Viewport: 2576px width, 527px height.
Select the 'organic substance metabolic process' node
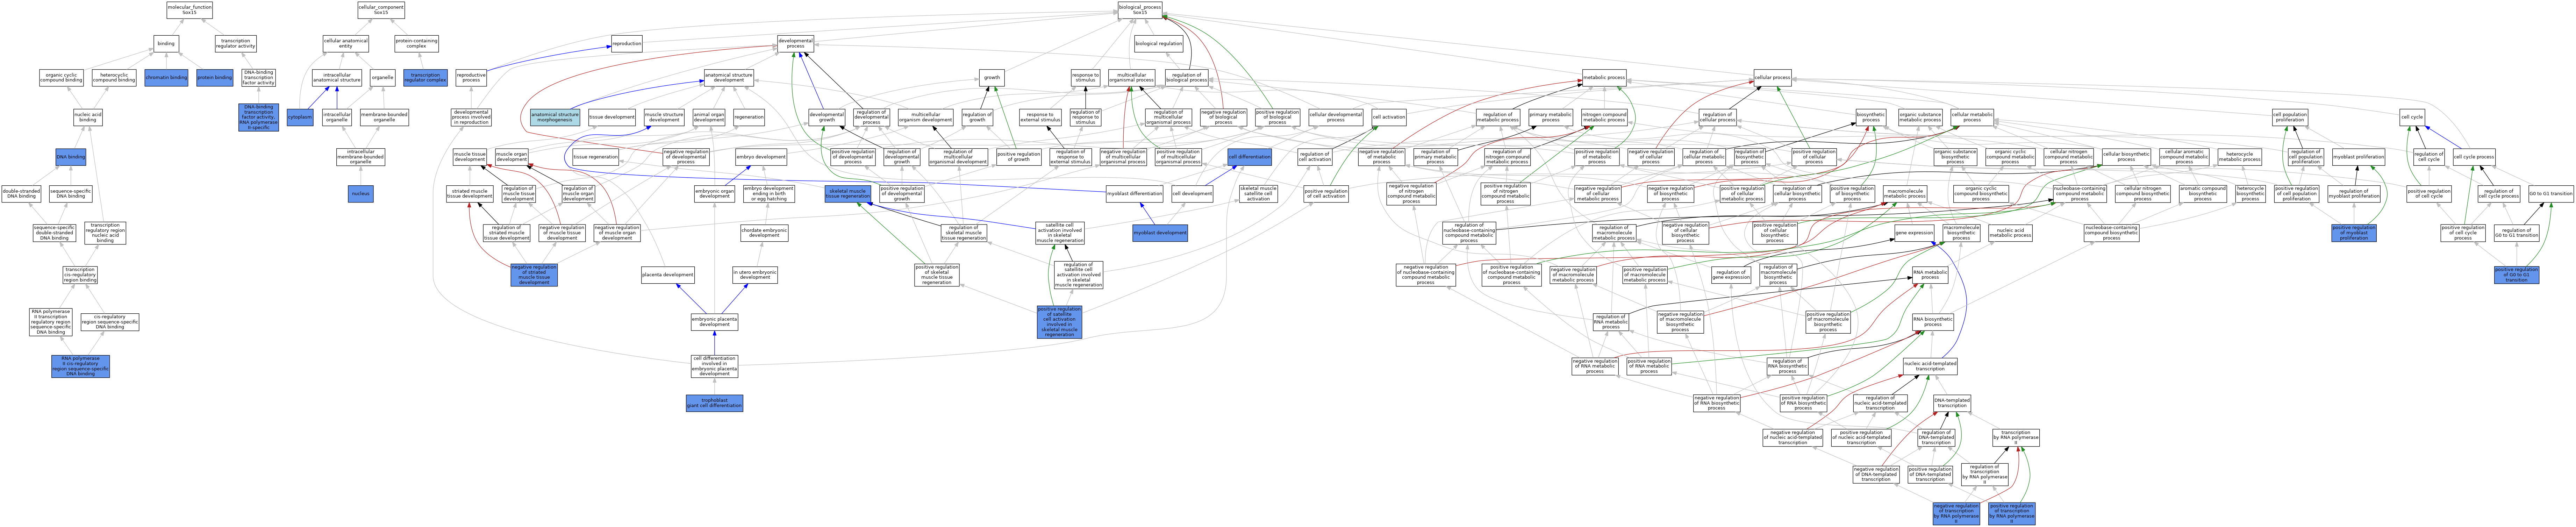click(1920, 117)
